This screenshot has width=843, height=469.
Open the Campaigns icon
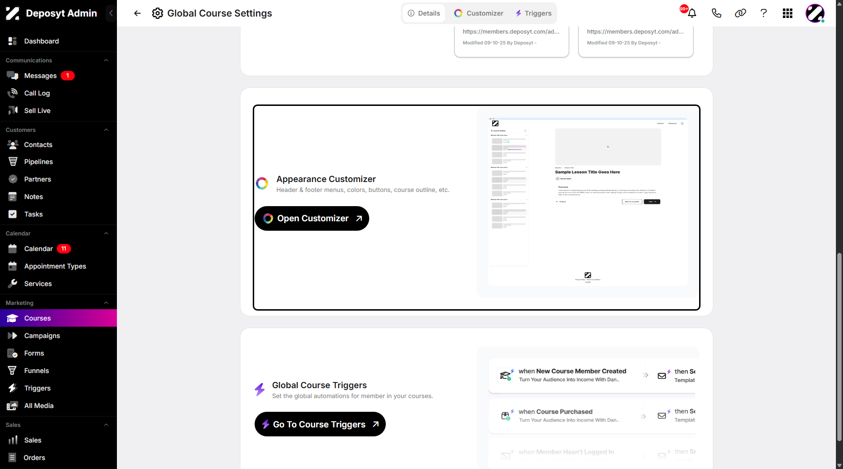click(13, 336)
